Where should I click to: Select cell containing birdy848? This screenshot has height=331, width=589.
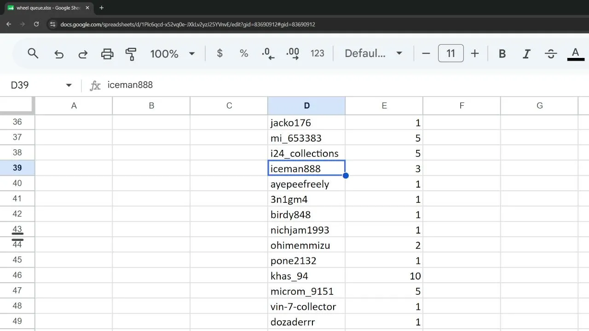pos(306,215)
